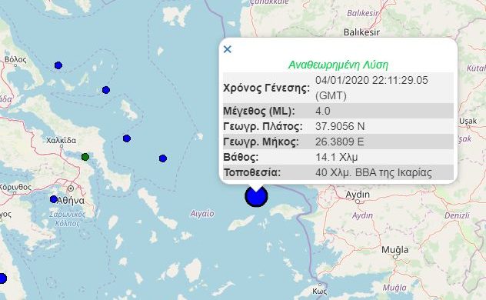Screen dimensions: 486x300
Task: Click the Αναθεωρημένη Λύση heading in popup
Action: [338, 65]
